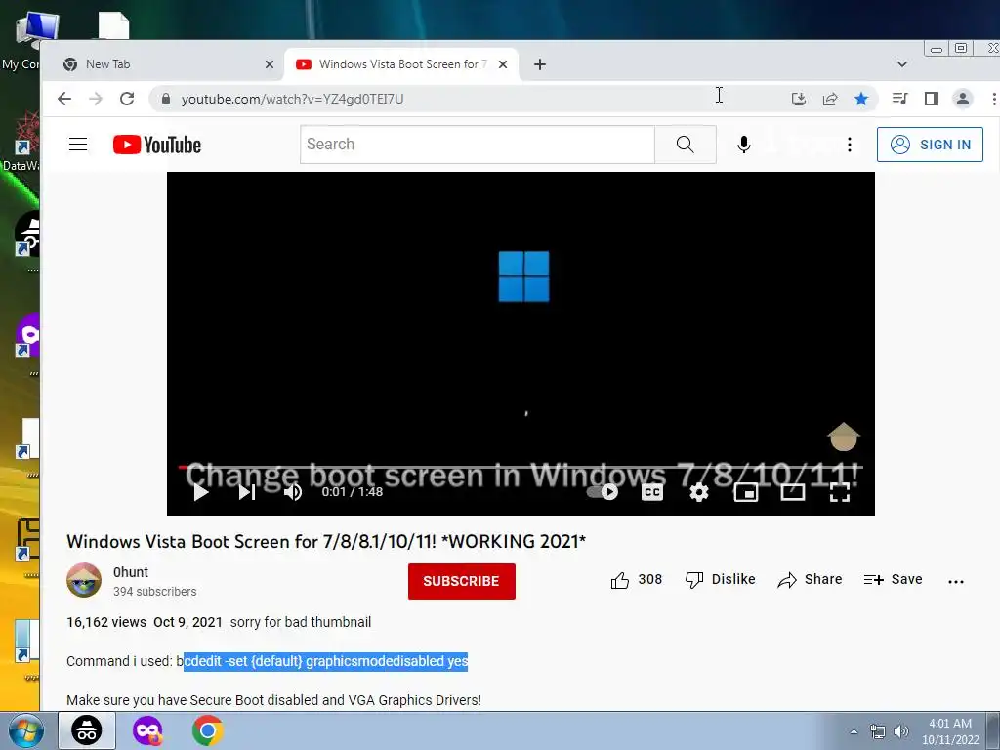Viewport: 1000px width, 750px height.
Task: Reload the YouTube page
Action: (x=127, y=99)
